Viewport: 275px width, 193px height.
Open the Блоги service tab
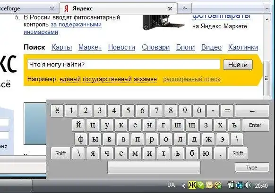(x=185, y=47)
